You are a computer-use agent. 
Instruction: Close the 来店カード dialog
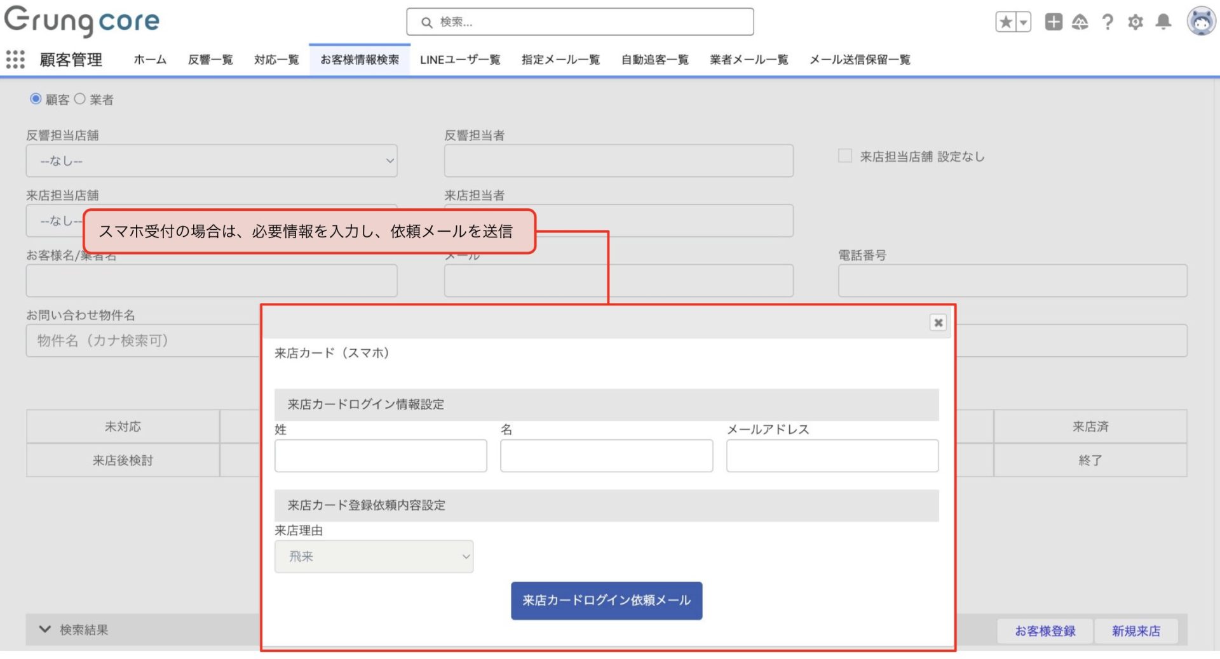[938, 323]
